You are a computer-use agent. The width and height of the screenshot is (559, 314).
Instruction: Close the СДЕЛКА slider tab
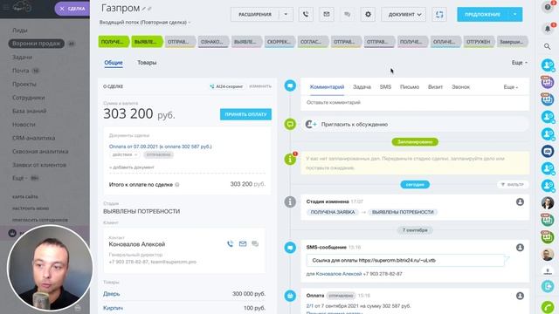point(62,9)
